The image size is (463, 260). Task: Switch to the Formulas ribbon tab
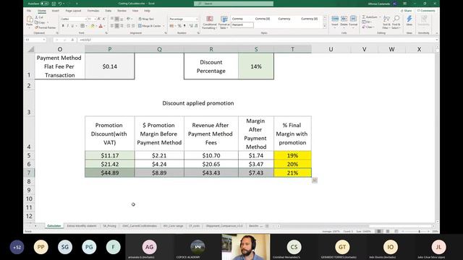pyautogui.click(x=93, y=11)
